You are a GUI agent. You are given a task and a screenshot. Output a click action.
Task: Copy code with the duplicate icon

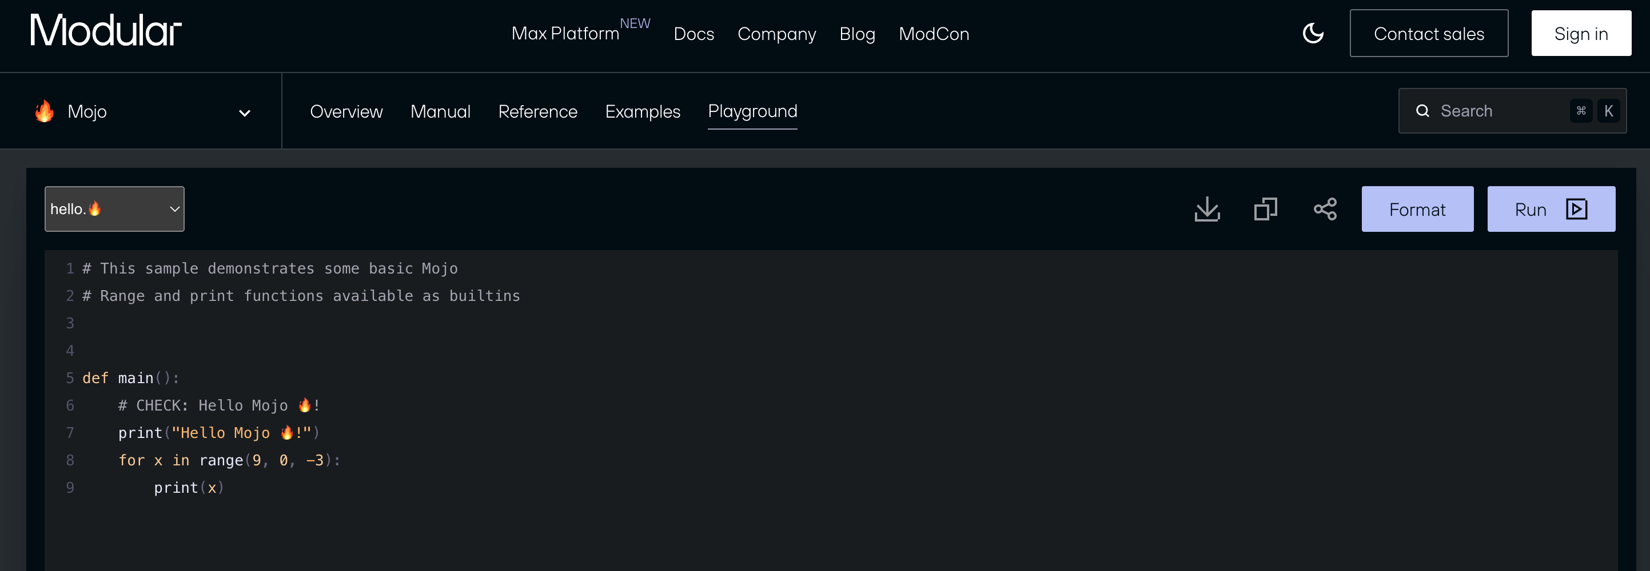[1266, 209]
